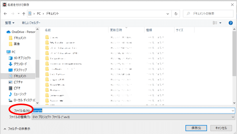
Task: Sort files by the サイズ column
Action: pyautogui.click(x=180, y=30)
